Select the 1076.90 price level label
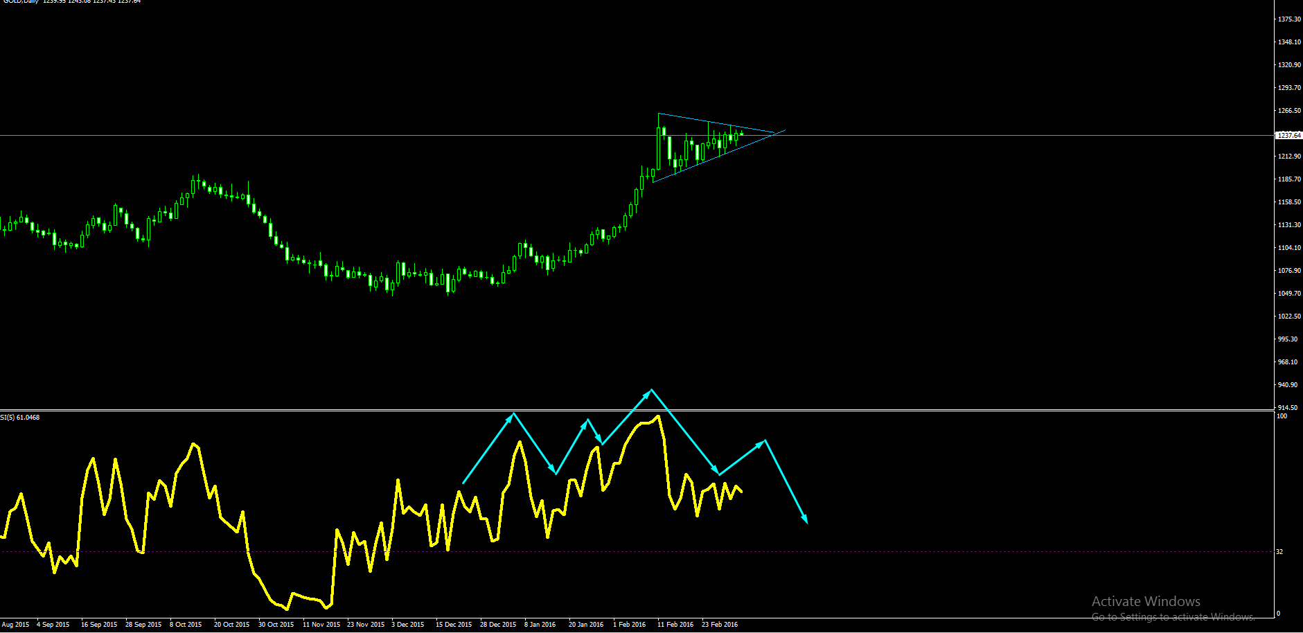The image size is (1303, 633). [x=1289, y=271]
